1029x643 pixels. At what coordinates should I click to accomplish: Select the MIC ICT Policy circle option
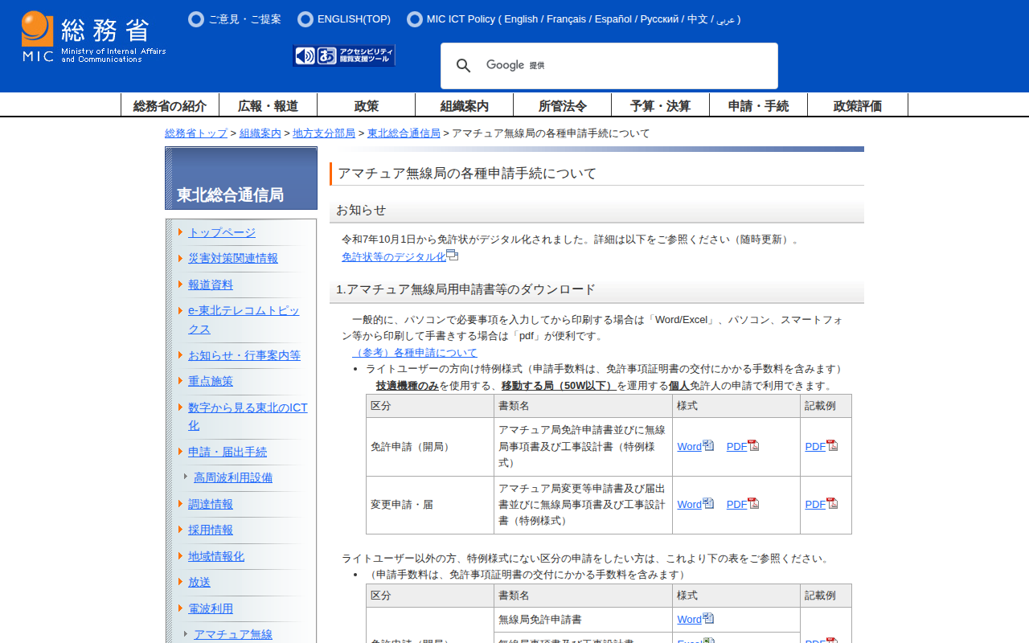click(x=415, y=19)
